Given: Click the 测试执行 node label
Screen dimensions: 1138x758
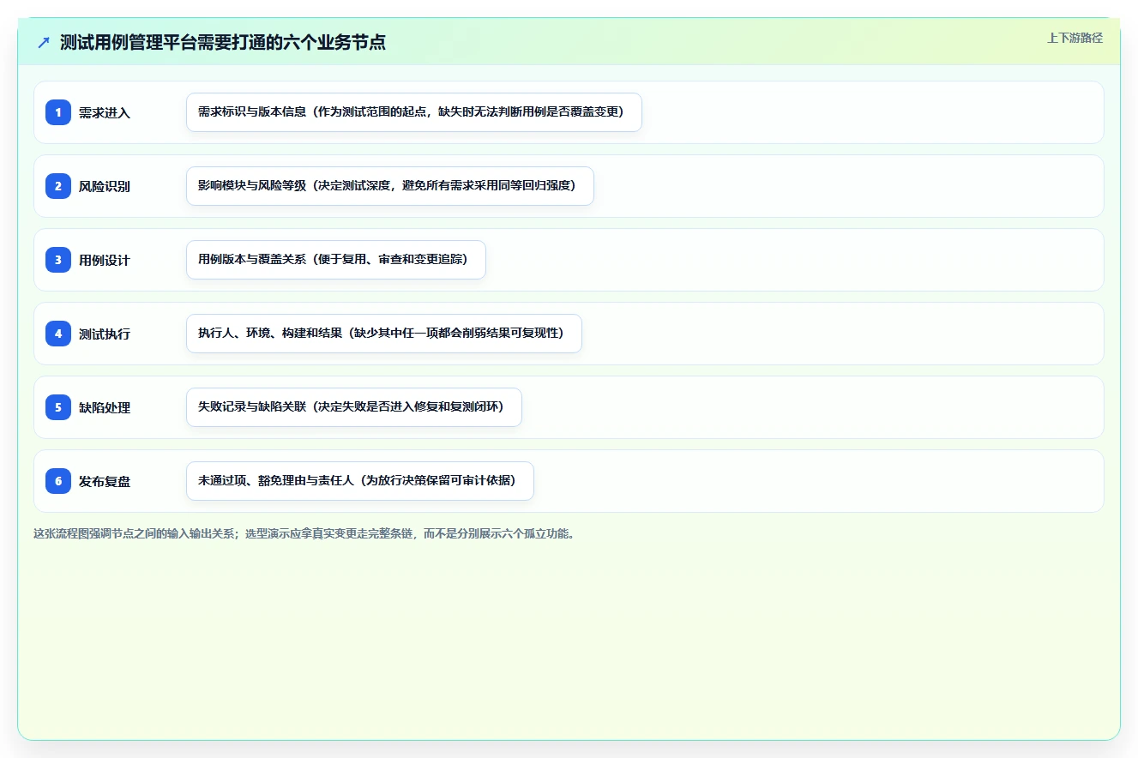Looking at the screenshot, I should (105, 334).
